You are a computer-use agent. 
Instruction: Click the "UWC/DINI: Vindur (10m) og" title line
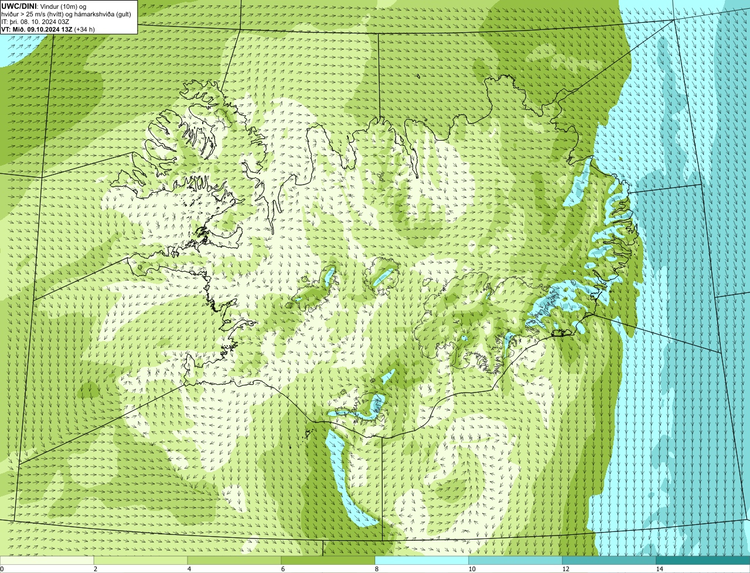[44, 6]
